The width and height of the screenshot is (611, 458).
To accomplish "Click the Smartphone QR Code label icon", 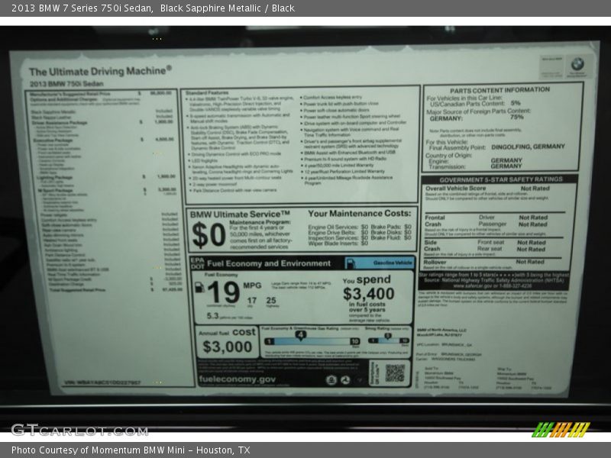I will click(377, 374).
